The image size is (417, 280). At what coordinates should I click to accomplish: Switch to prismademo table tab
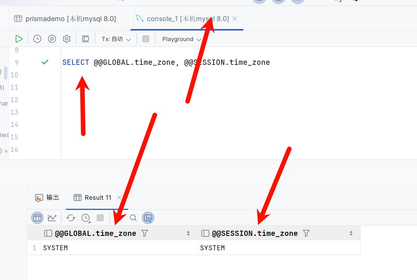(65, 18)
